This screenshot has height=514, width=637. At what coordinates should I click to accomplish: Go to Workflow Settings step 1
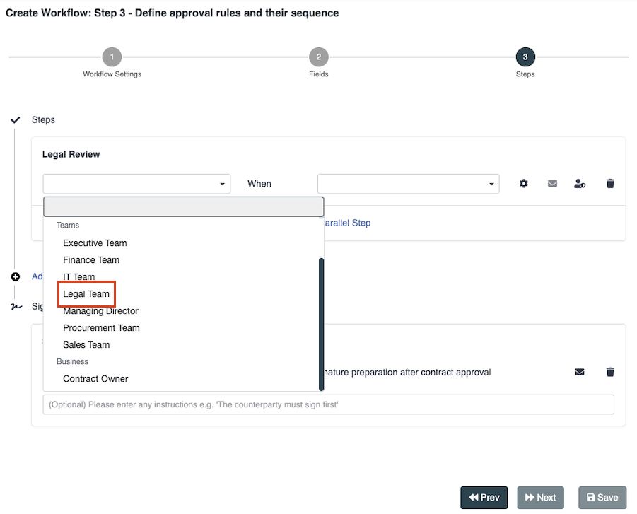pyautogui.click(x=112, y=57)
